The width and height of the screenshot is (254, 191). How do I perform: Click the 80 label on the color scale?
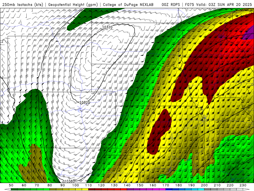click(x=50, y=185)
